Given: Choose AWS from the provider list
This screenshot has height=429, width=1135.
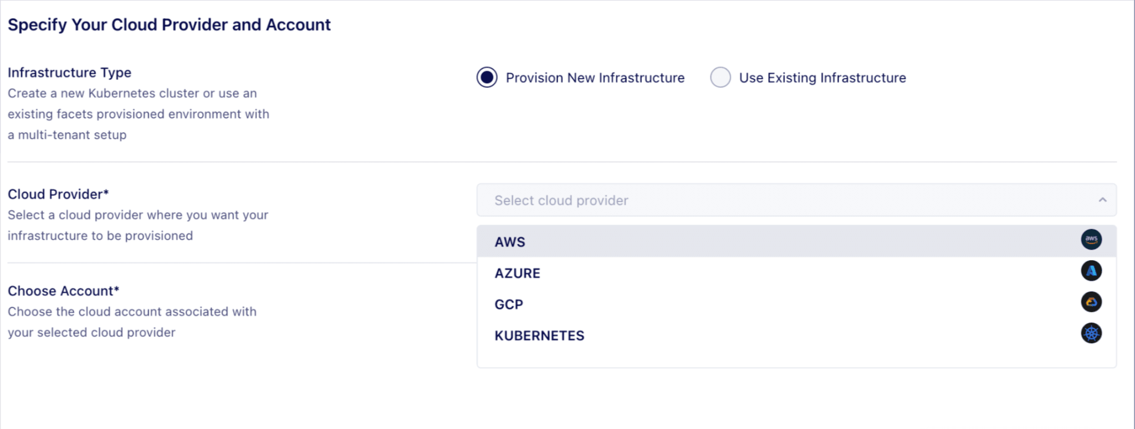Looking at the screenshot, I should [510, 241].
